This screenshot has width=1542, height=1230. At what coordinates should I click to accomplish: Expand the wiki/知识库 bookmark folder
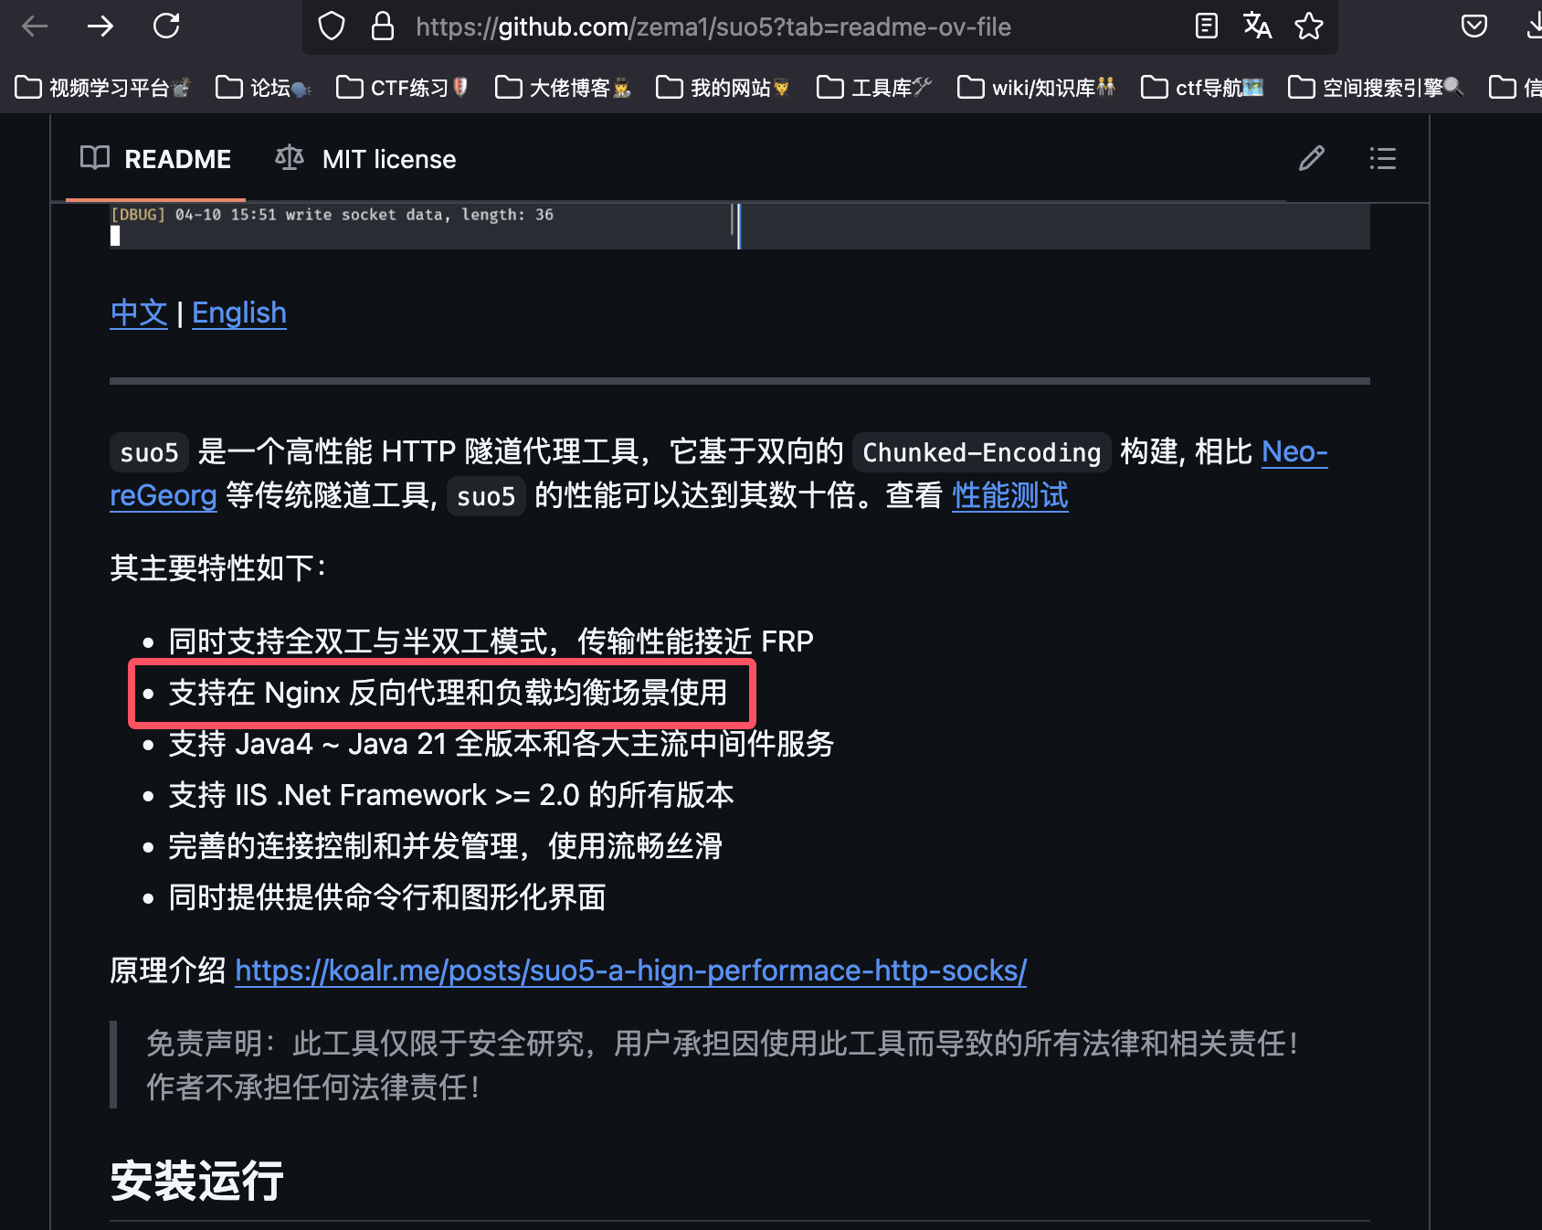(1036, 88)
